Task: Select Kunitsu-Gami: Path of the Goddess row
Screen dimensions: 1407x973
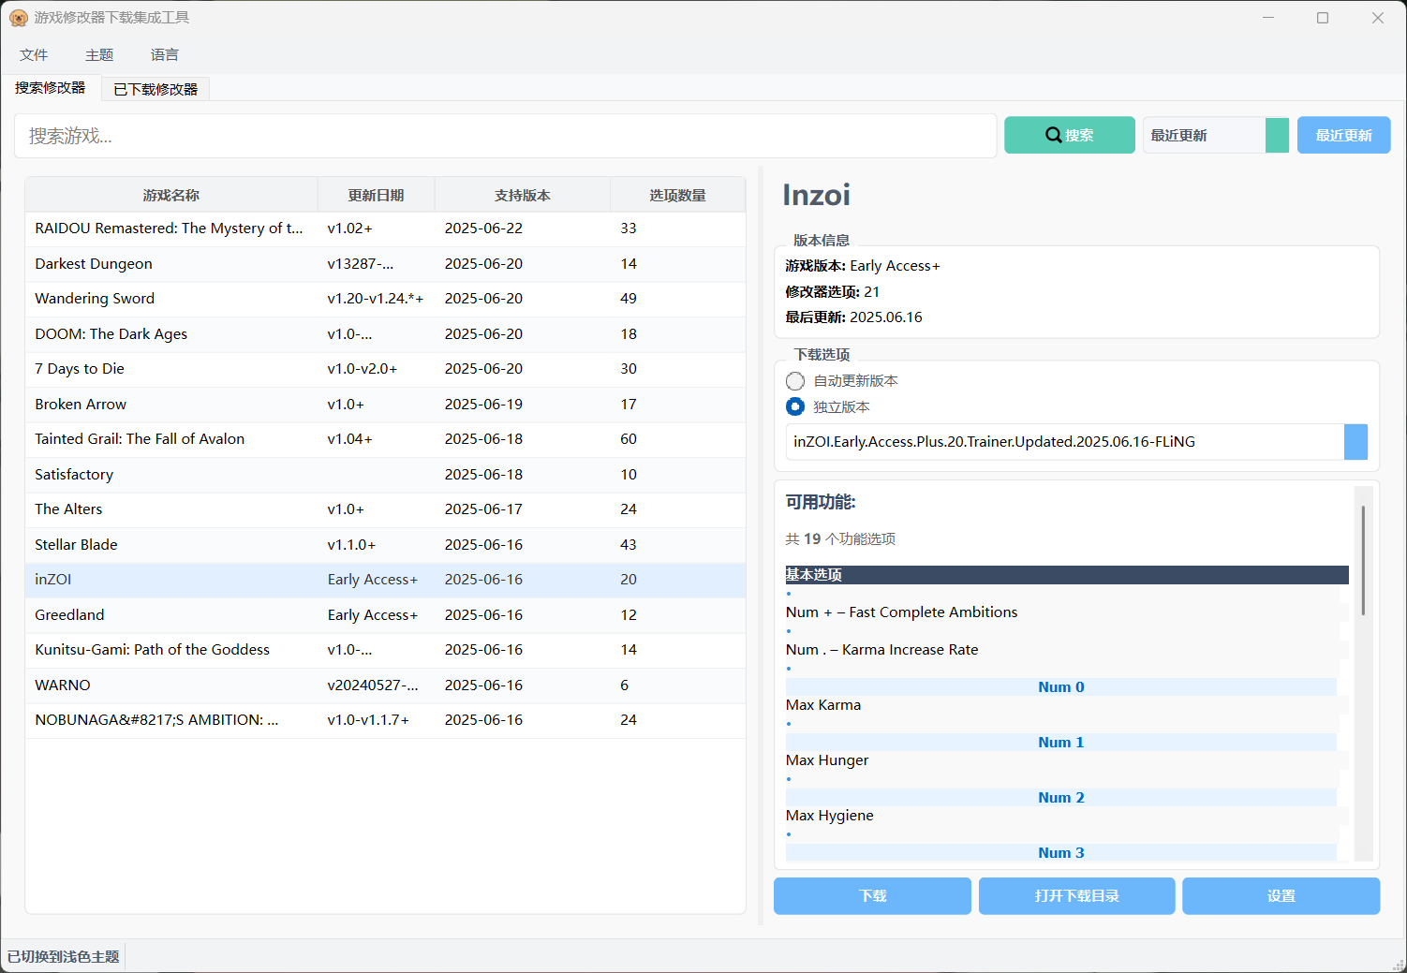Action: tap(386, 650)
